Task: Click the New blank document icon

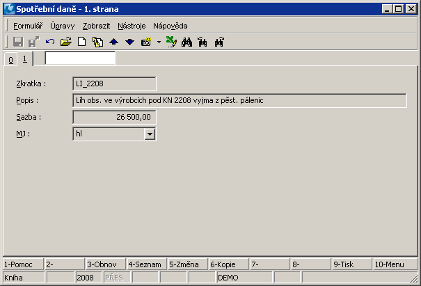Action: tap(82, 42)
